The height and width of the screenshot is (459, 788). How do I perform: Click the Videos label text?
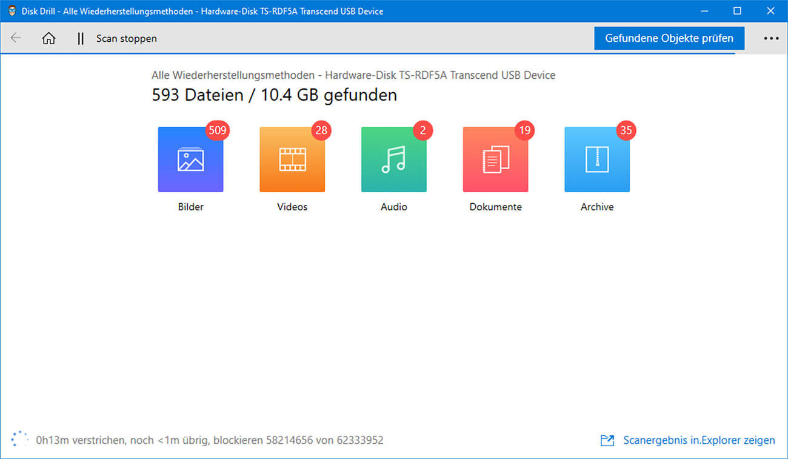pyautogui.click(x=292, y=207)
